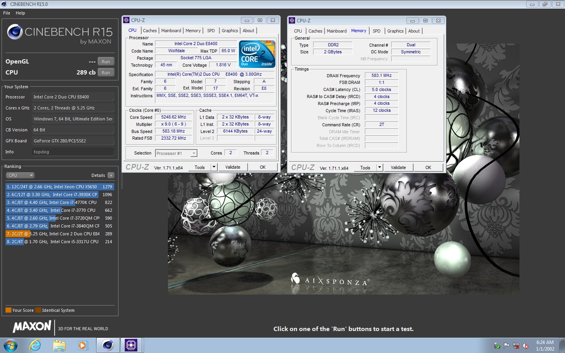Viewport: 565px width, 353px height.
Task: Open the Help menu
Action: pos(20,13)
